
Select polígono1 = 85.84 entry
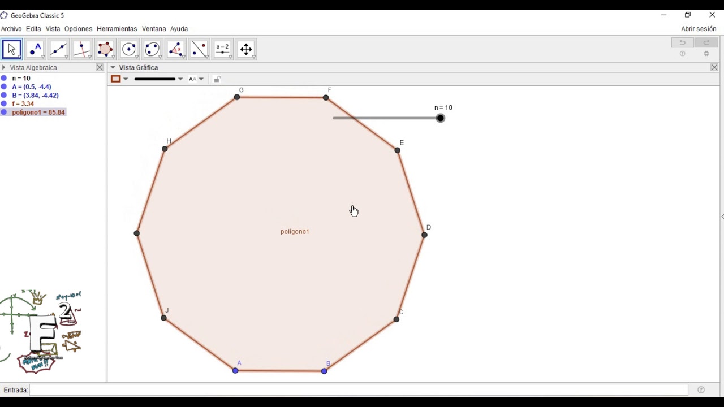38,112
